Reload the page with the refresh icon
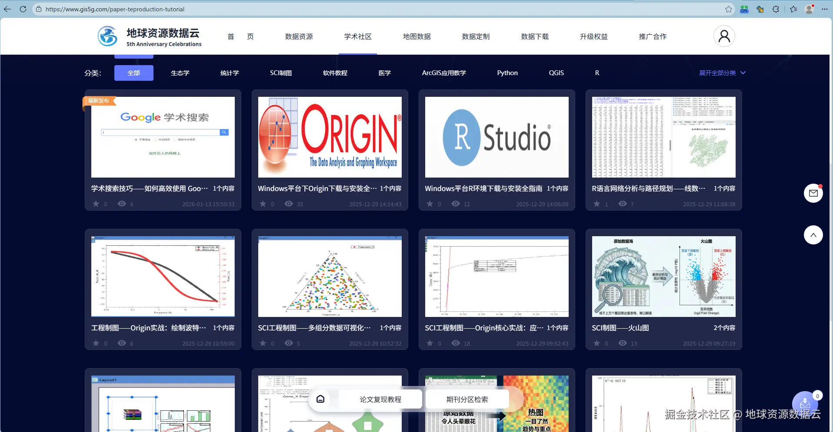Viewport: 833px width, 432px height. tap(23, 9)
